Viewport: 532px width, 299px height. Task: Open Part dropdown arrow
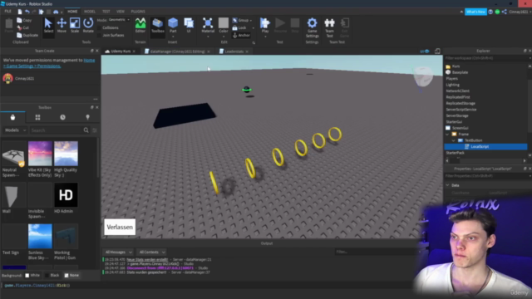coord(173,37)
